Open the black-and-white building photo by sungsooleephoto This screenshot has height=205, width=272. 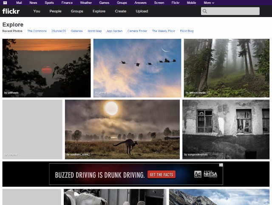pyautogui.click(x=226, y=129)
